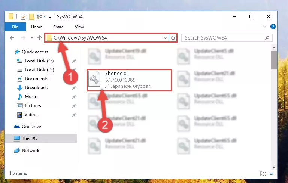Click the scrollbar up arrow

pyautogui.click(x=274, y=48)
